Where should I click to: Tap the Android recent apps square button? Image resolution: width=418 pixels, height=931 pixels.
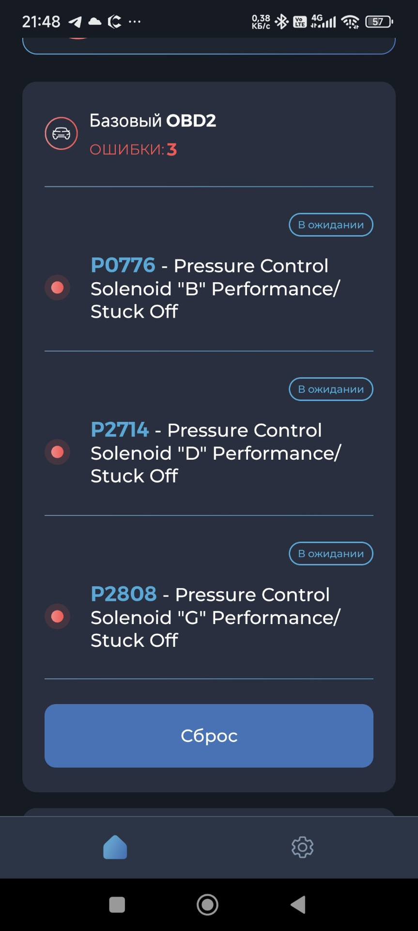pos(117,905)
